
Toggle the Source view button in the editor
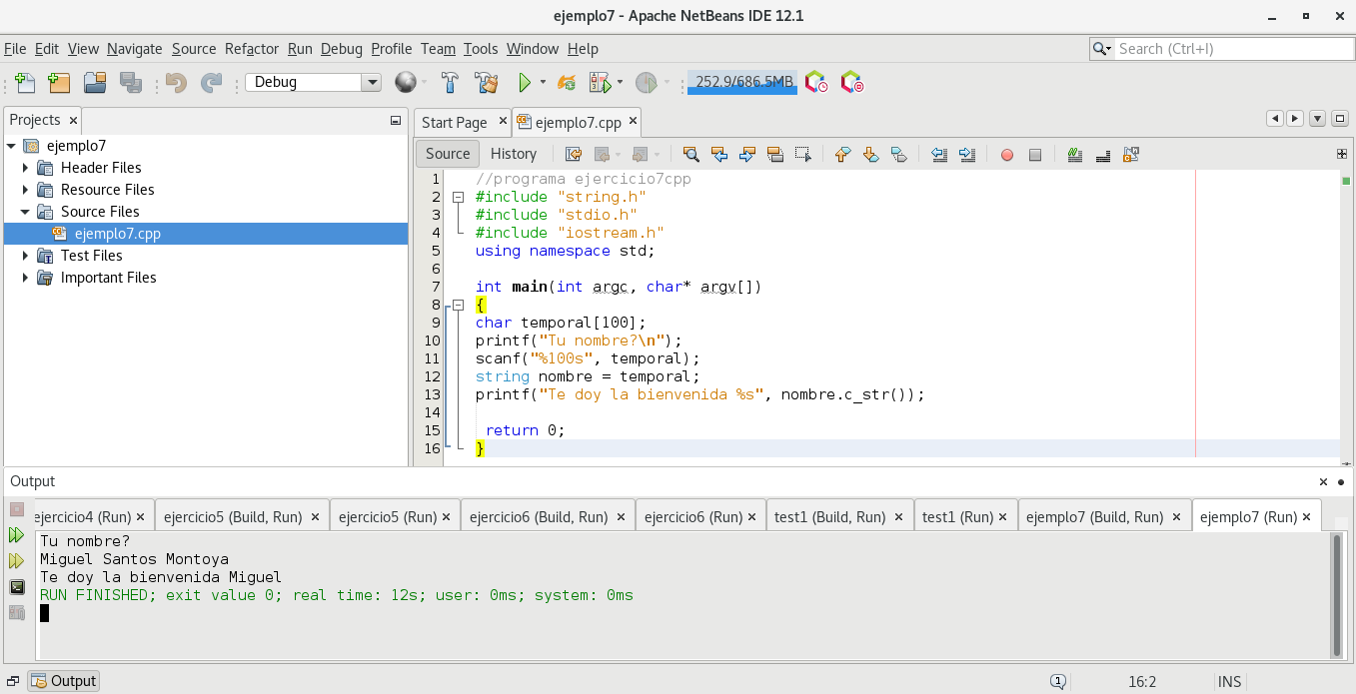(x=447, y=154)
